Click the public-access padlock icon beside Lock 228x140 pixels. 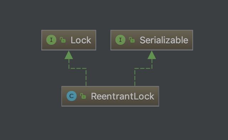[63, 40]
